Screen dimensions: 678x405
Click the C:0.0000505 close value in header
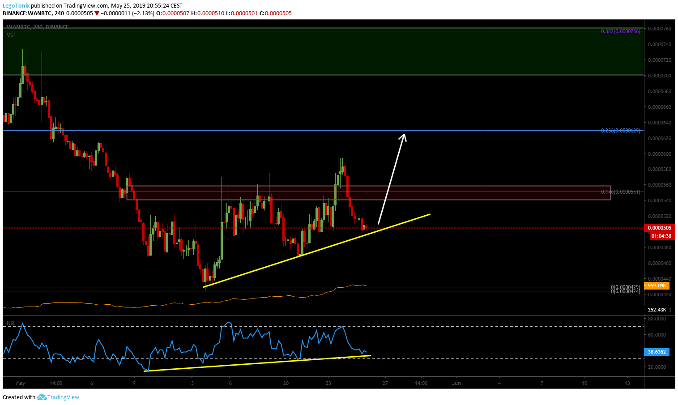(275, 13)
